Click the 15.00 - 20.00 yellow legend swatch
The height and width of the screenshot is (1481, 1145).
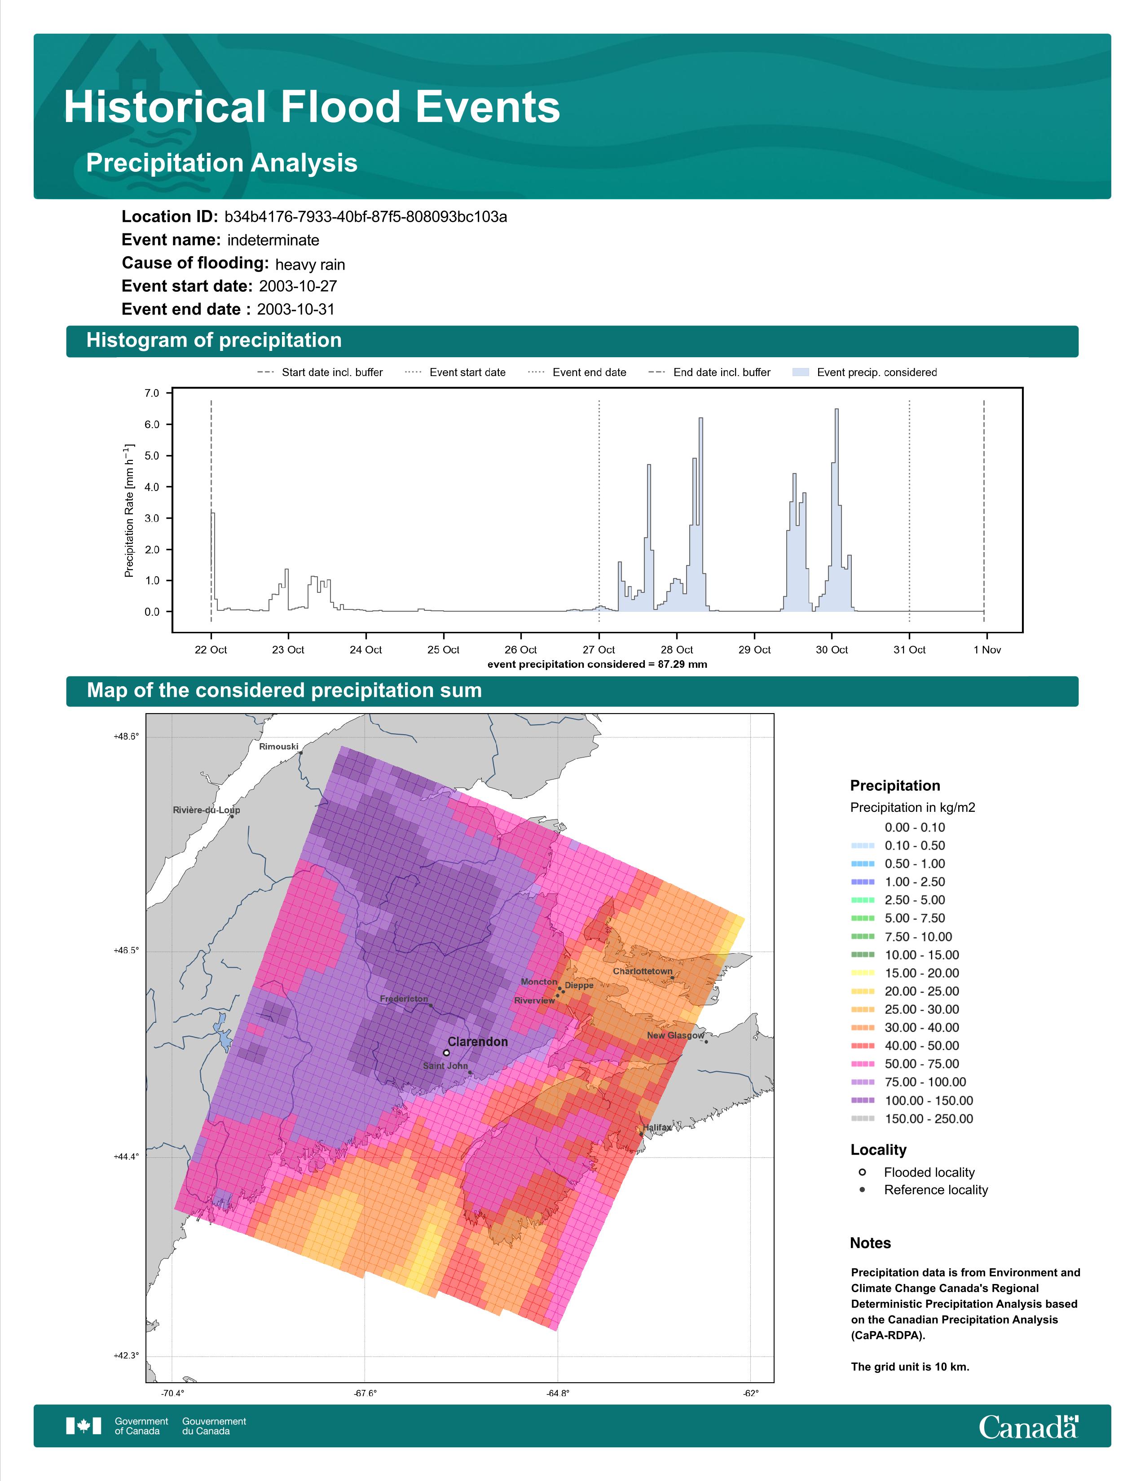point(862,973)
